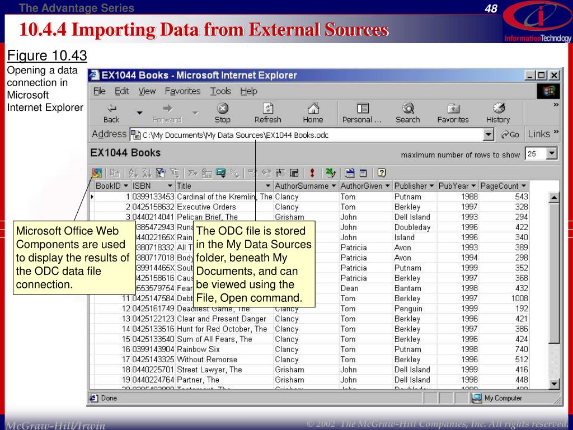
Task: Click the Forward navigation arrow icon
Action: [167, 109]
